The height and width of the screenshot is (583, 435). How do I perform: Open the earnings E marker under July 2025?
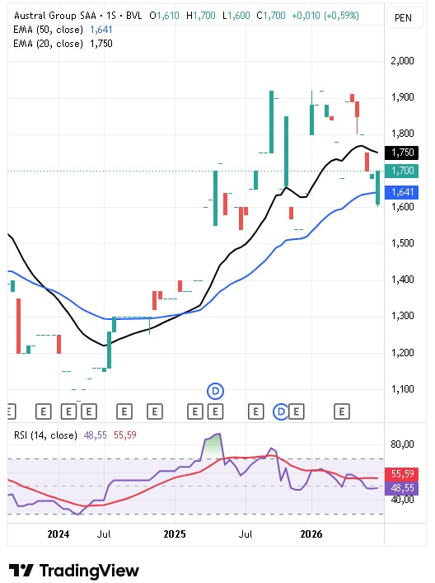[x=255, y=411]
